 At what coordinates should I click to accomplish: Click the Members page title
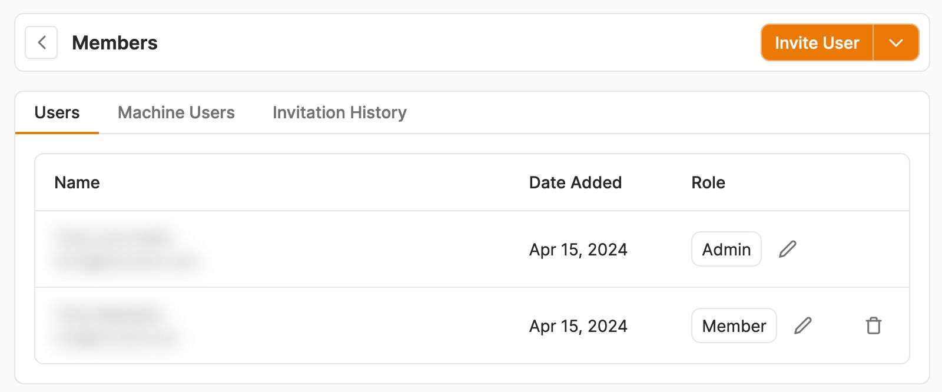tap(115, 43)
